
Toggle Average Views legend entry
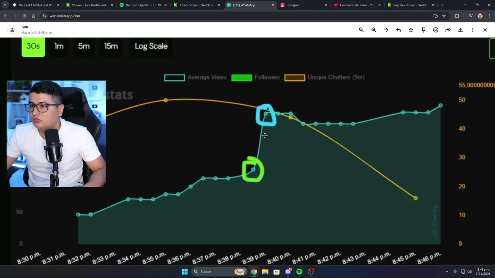(195, 77)
